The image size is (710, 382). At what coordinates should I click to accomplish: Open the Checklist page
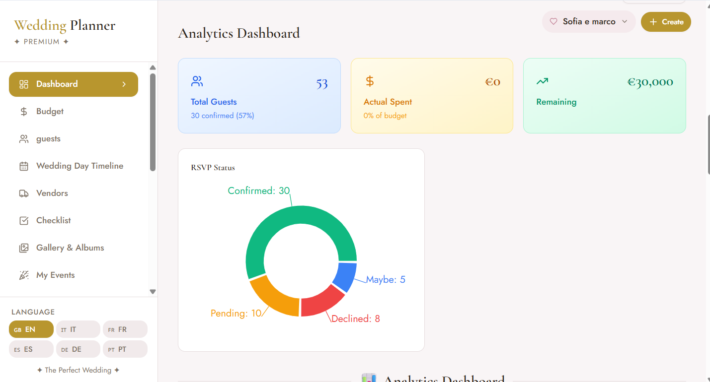[x=74, y=221]
